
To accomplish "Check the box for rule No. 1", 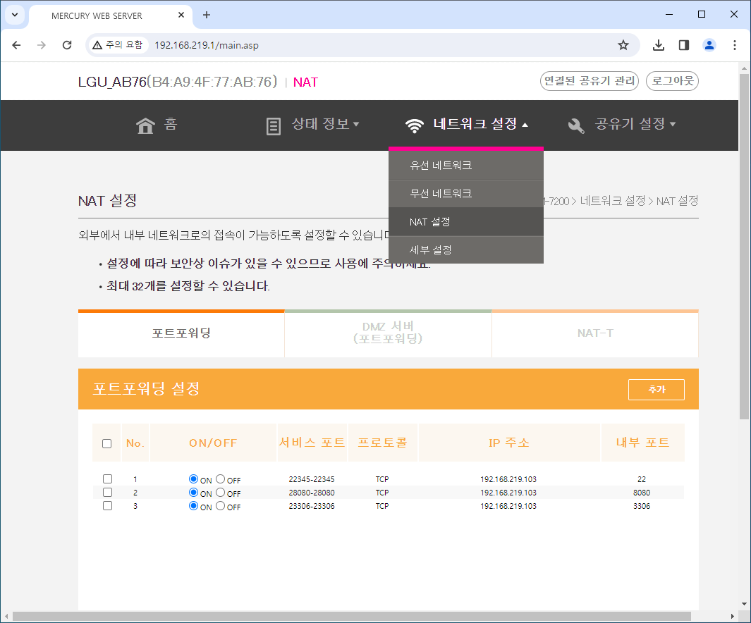I will point(107,479).
